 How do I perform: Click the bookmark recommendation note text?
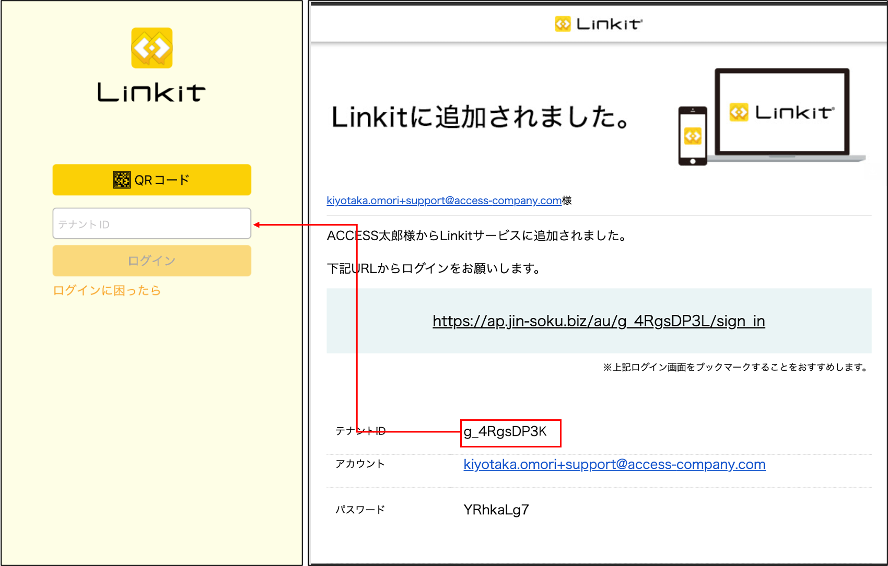pyautogui.click(x=736, y=367)
